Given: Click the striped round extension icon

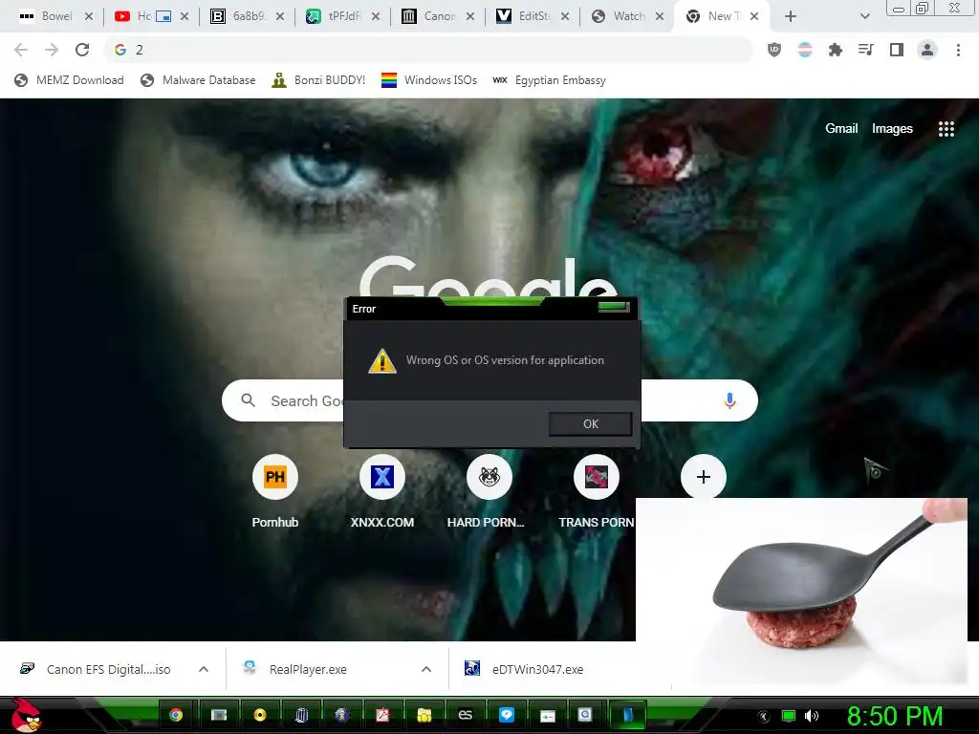Looking at the screenshot, I should tap(805, 50).
